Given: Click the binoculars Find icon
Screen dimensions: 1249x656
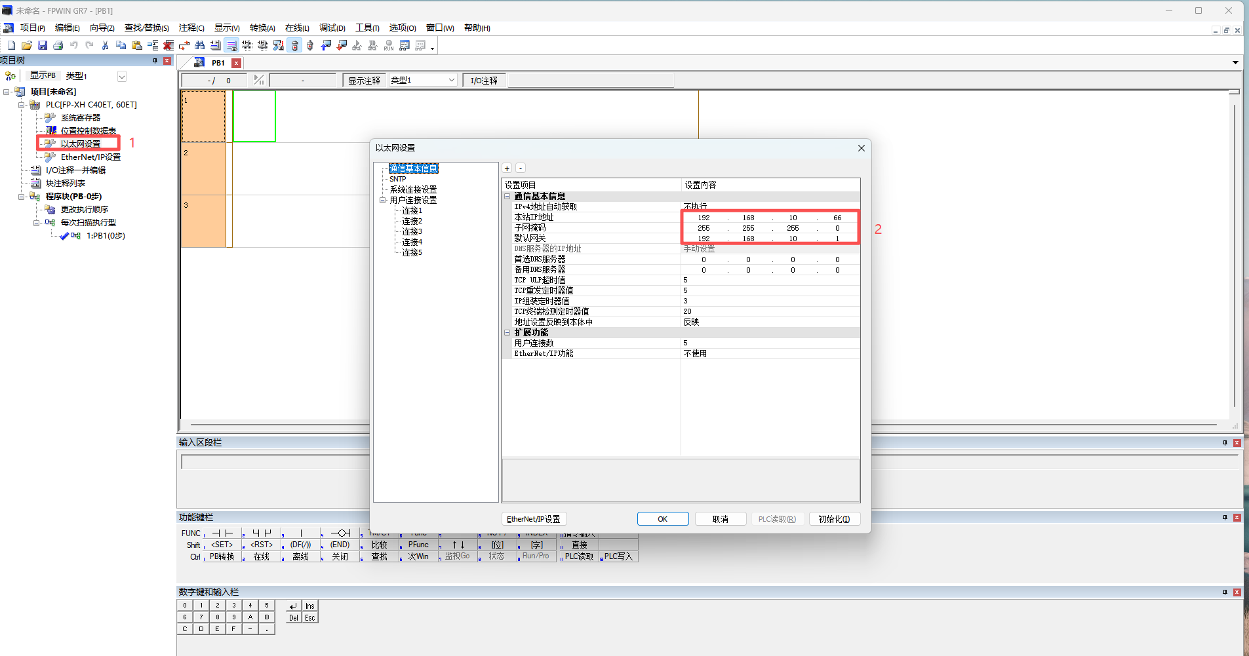Looking at the screenshot, I should click(200, 45).
